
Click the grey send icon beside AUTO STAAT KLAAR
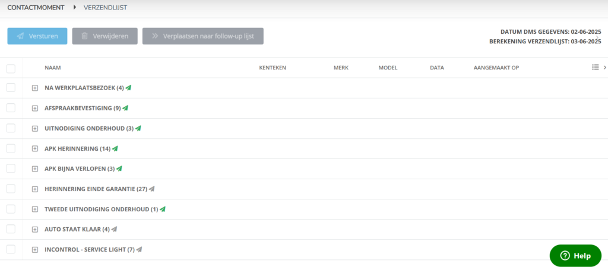pyautogui.click(x=114, y=229)
